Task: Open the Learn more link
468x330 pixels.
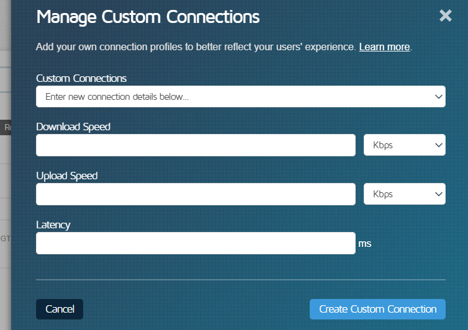Action: pyautogui.click(x=384, y=47)
